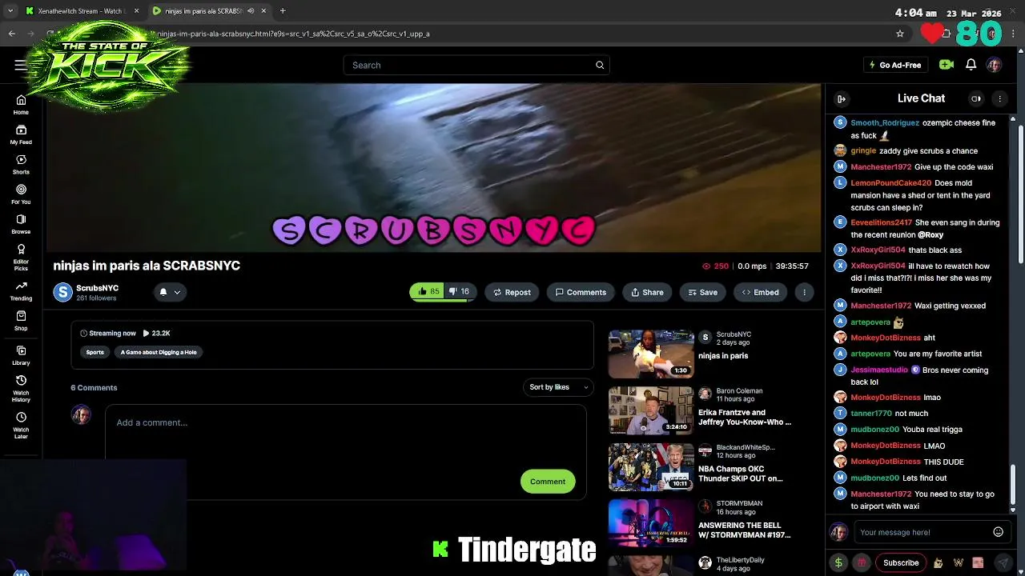Open Editor Picks in sidebar
This screenshot has width=1025, height=576.
pos(21,257)
